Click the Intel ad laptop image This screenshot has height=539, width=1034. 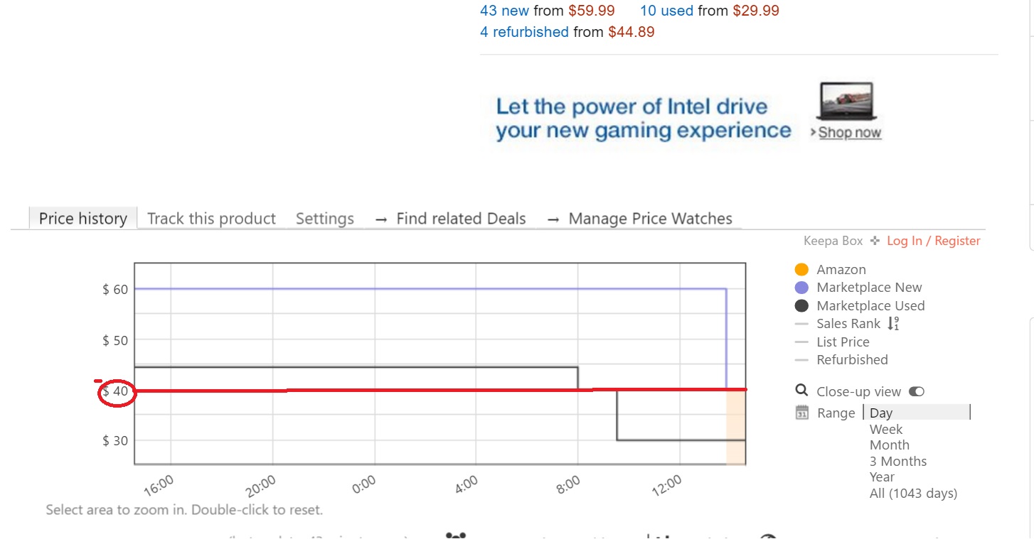[x=846, y=101]
